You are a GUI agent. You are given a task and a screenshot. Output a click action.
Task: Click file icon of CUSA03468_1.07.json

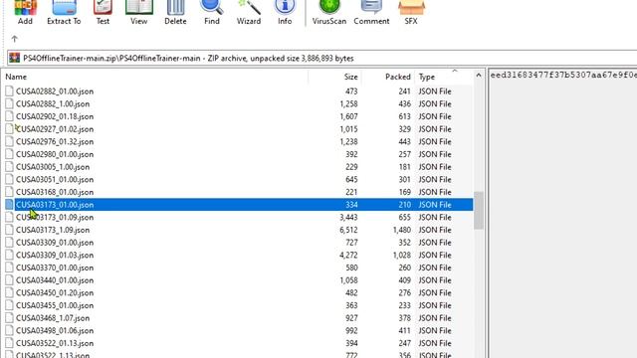coord(9,318)
